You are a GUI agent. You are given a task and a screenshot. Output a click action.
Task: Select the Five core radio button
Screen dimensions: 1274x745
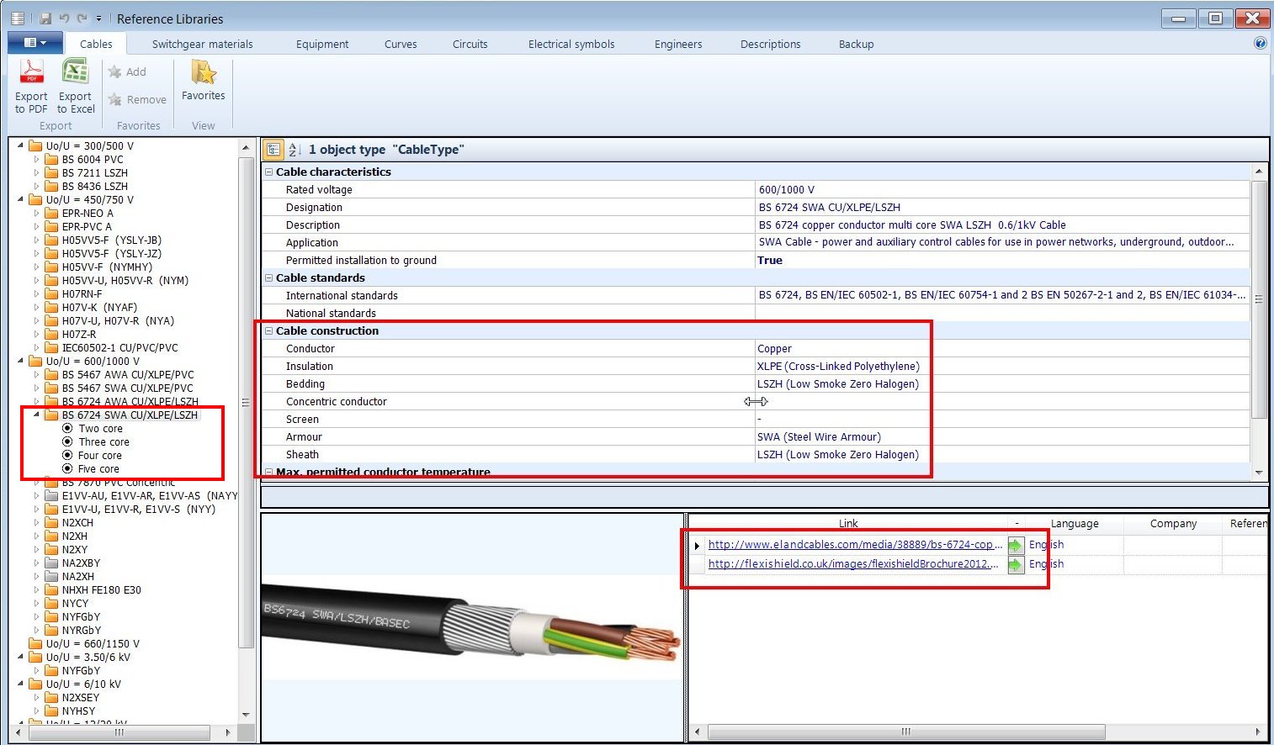point(69,468)
